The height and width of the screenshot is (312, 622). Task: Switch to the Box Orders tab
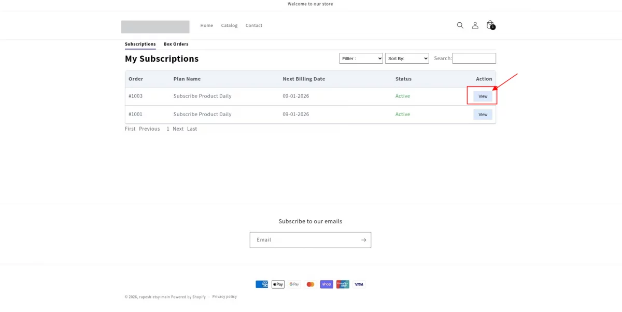[176, 44]
